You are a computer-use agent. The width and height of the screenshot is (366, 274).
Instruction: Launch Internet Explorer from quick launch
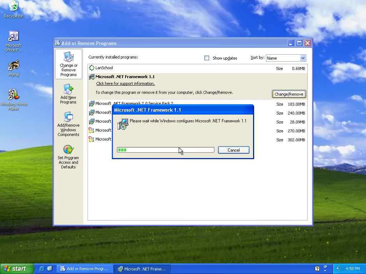pyautogui.click(x=42, y=269)
